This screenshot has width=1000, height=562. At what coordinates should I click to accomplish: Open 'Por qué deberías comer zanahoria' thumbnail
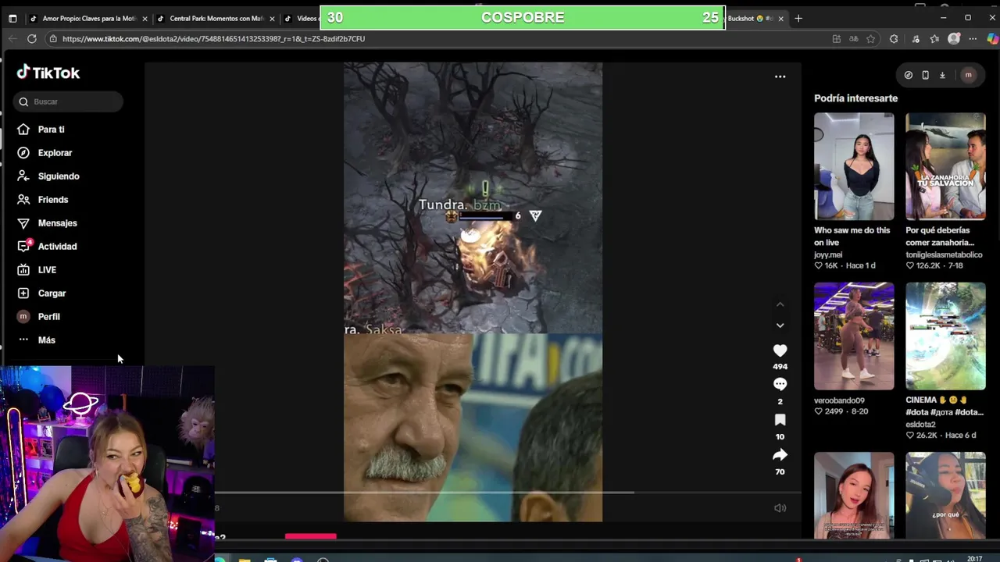(x=945, y=166)
